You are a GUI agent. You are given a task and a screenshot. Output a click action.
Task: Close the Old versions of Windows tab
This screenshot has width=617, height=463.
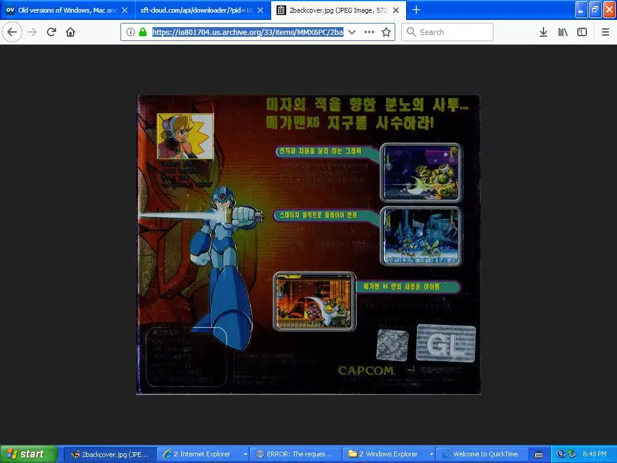(125, 10)
